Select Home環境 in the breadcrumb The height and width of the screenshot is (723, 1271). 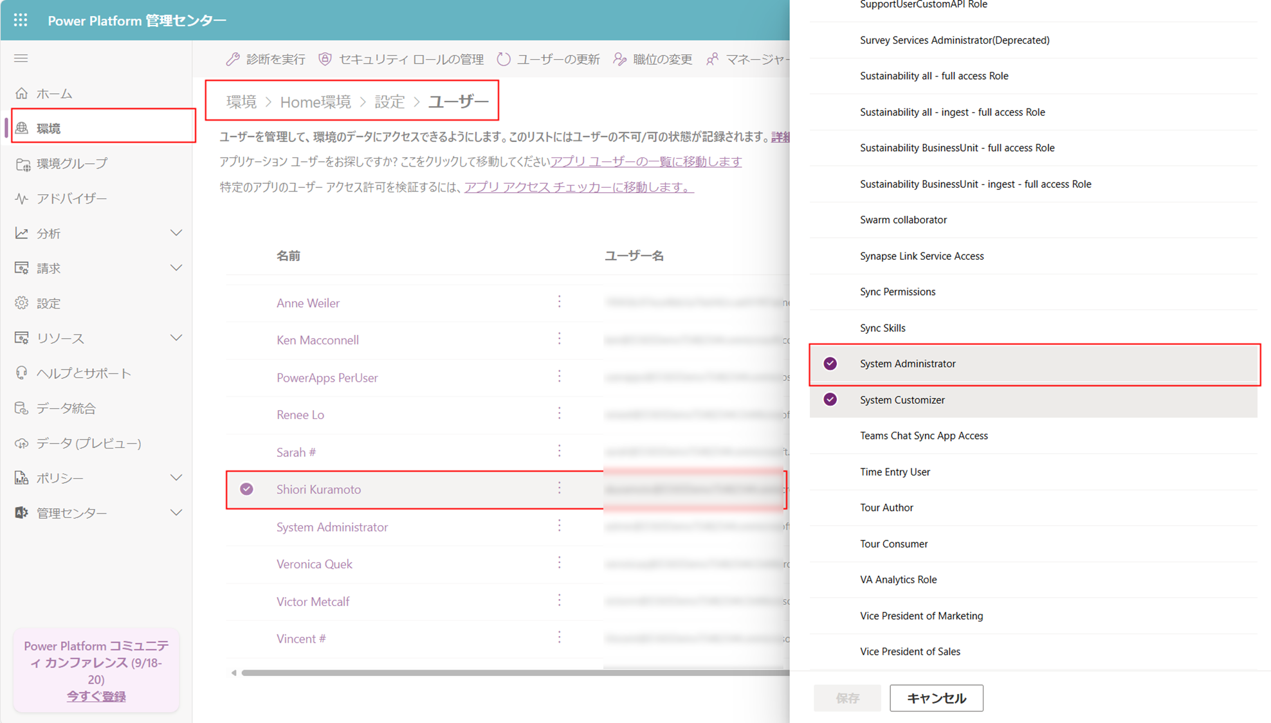315,102
